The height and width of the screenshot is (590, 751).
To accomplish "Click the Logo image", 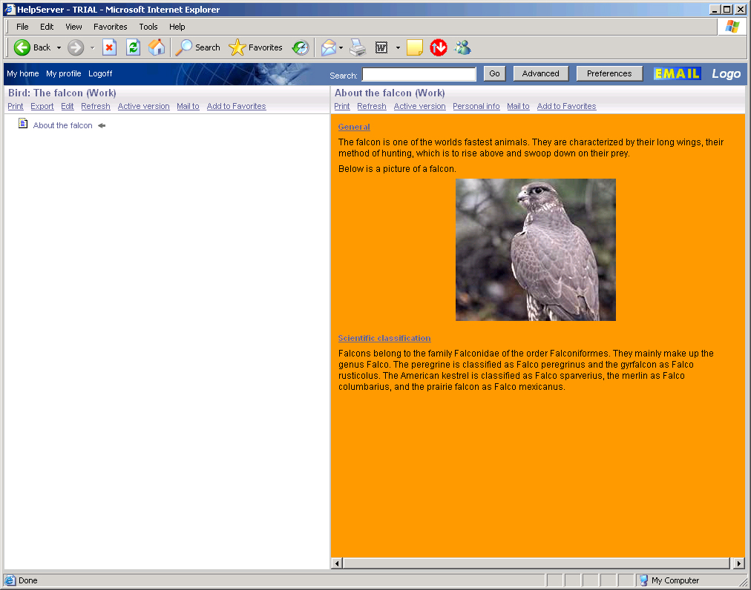I will click(726, 73).
